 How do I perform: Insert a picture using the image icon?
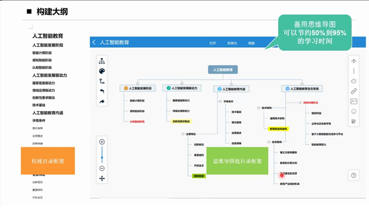(354, 101)
